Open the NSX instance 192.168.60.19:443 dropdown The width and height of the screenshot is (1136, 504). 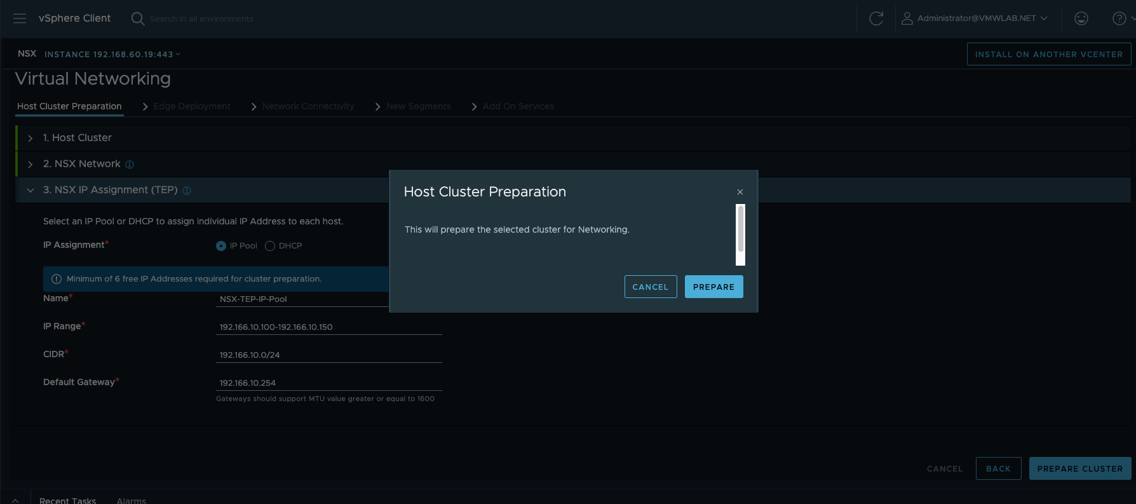pos(112,55)
